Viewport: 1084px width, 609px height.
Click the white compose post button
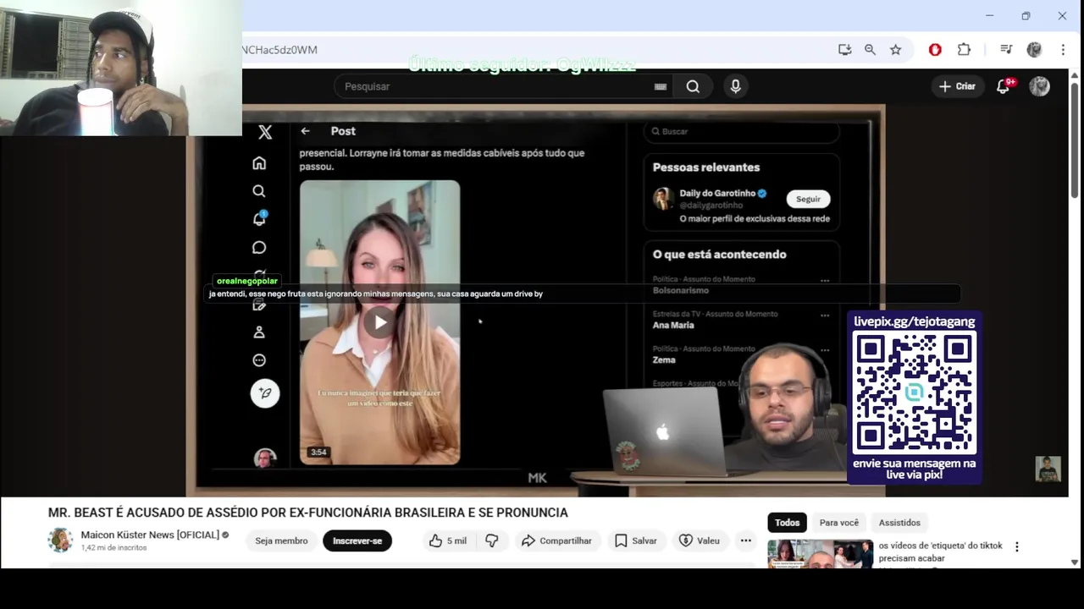coord(265,393)
